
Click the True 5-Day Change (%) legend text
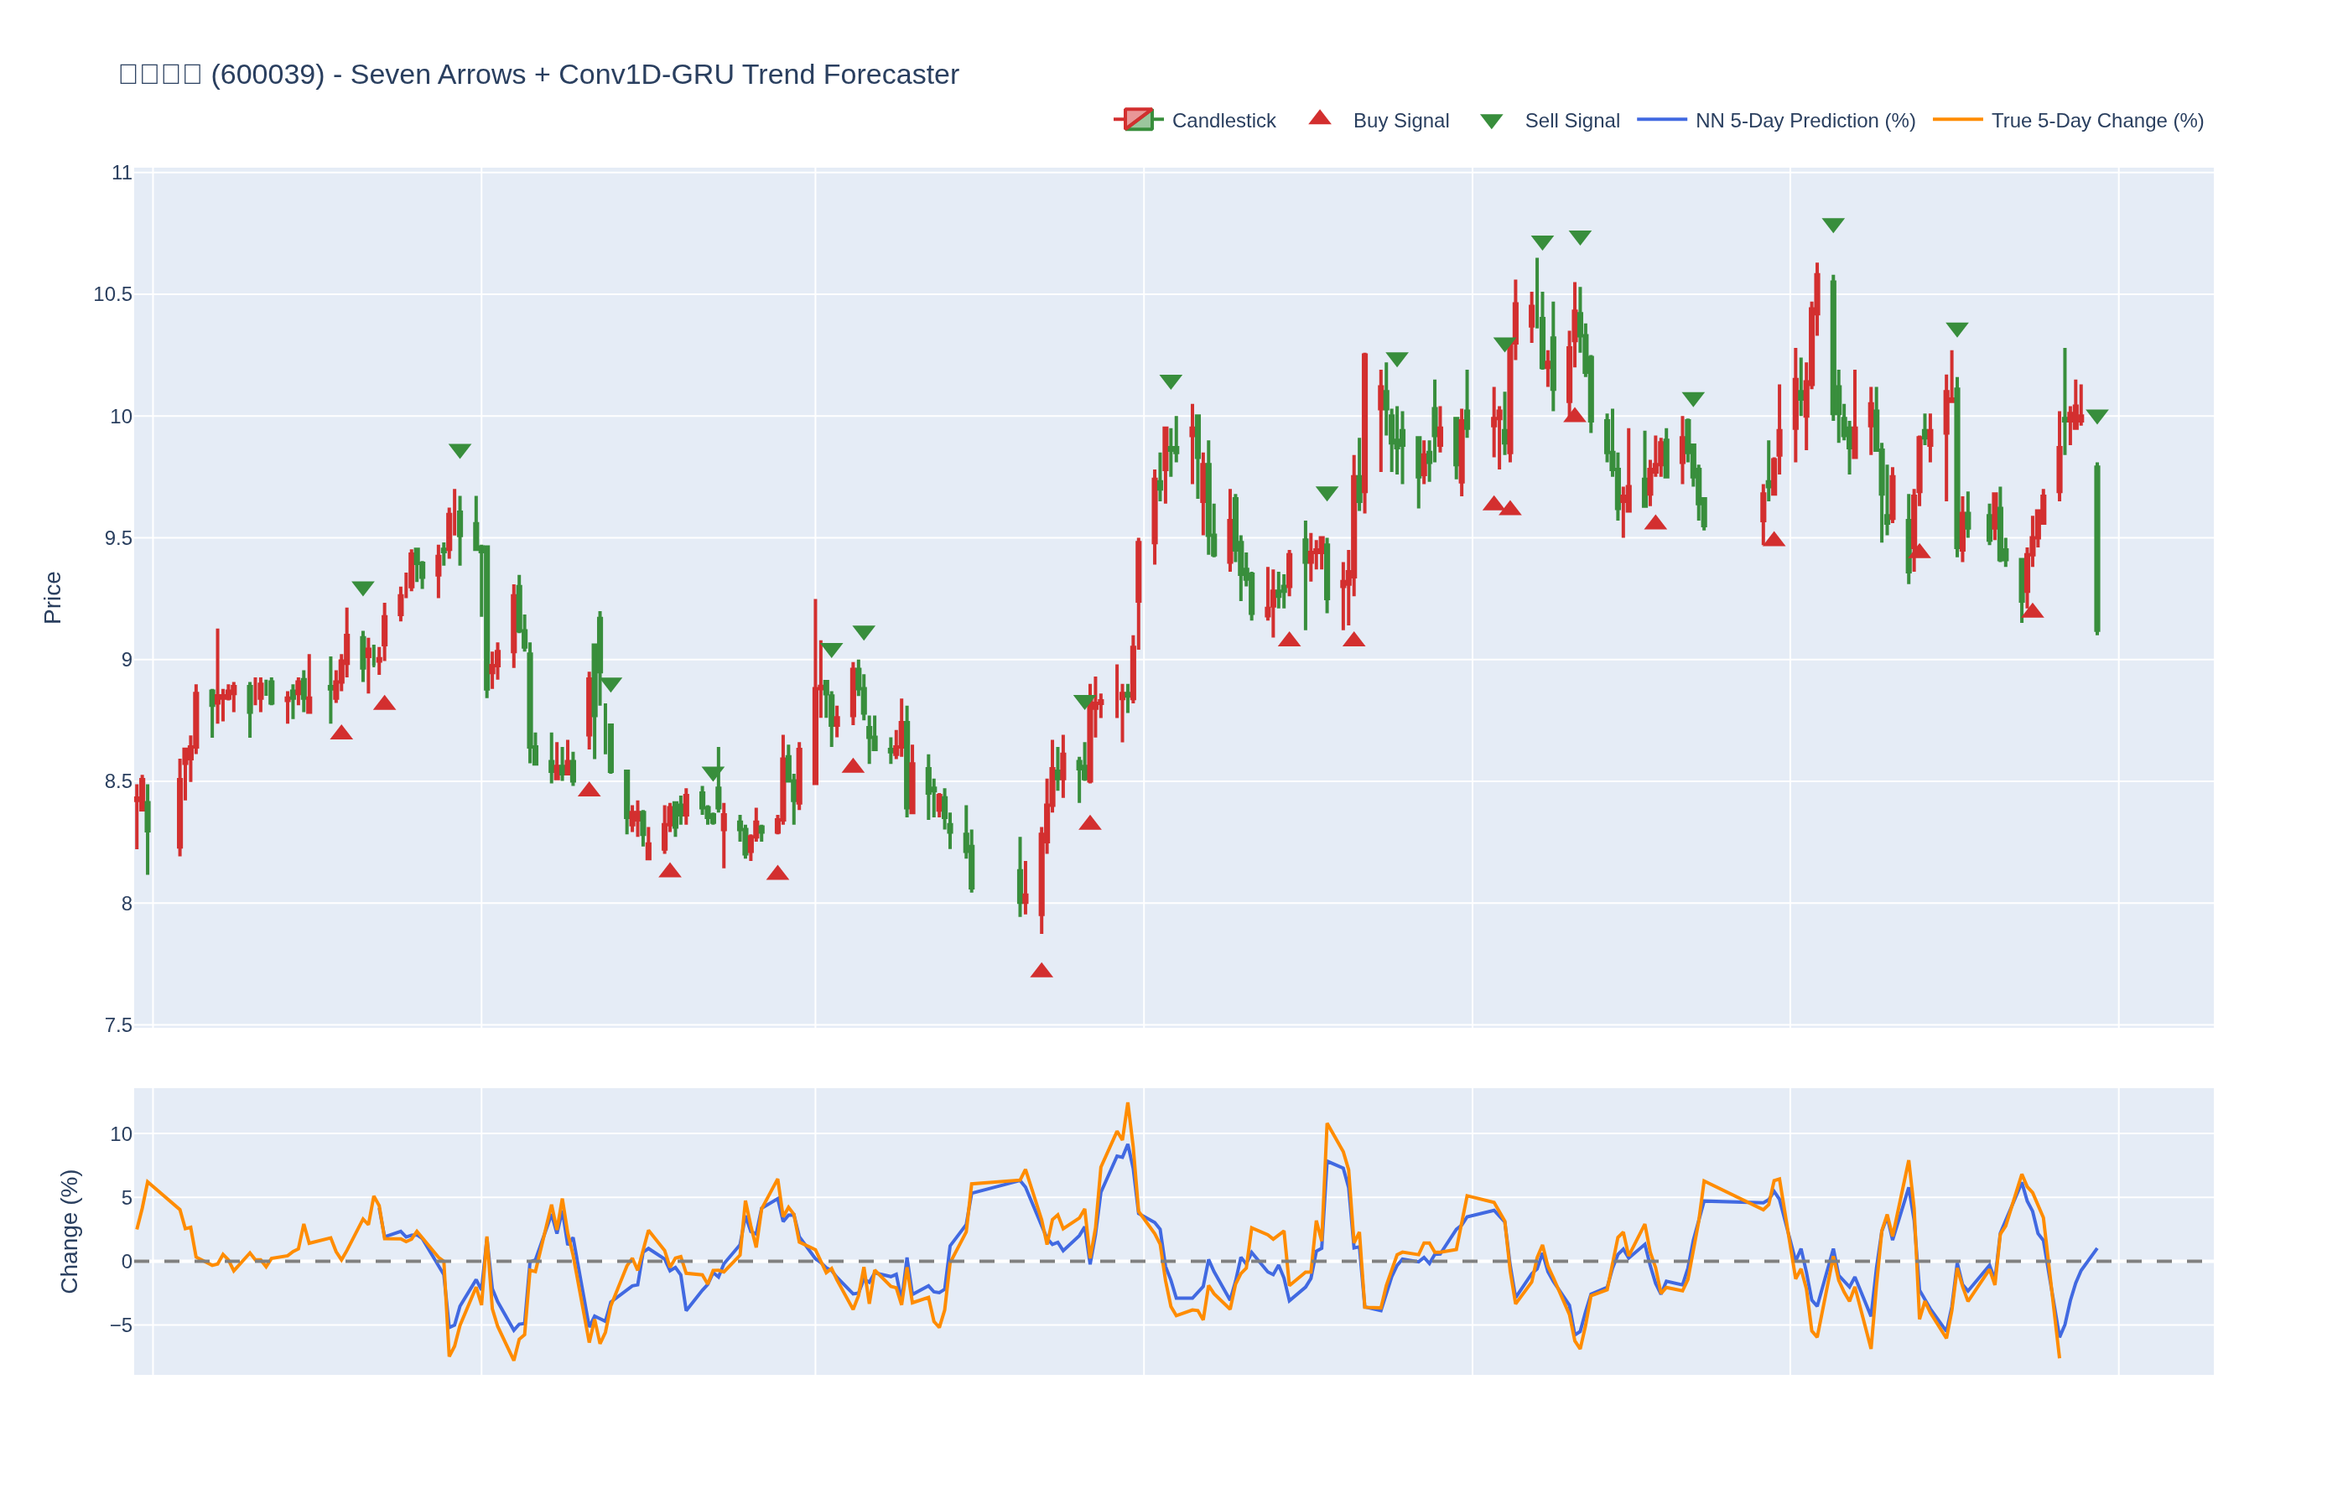[x=2096, y=121]
